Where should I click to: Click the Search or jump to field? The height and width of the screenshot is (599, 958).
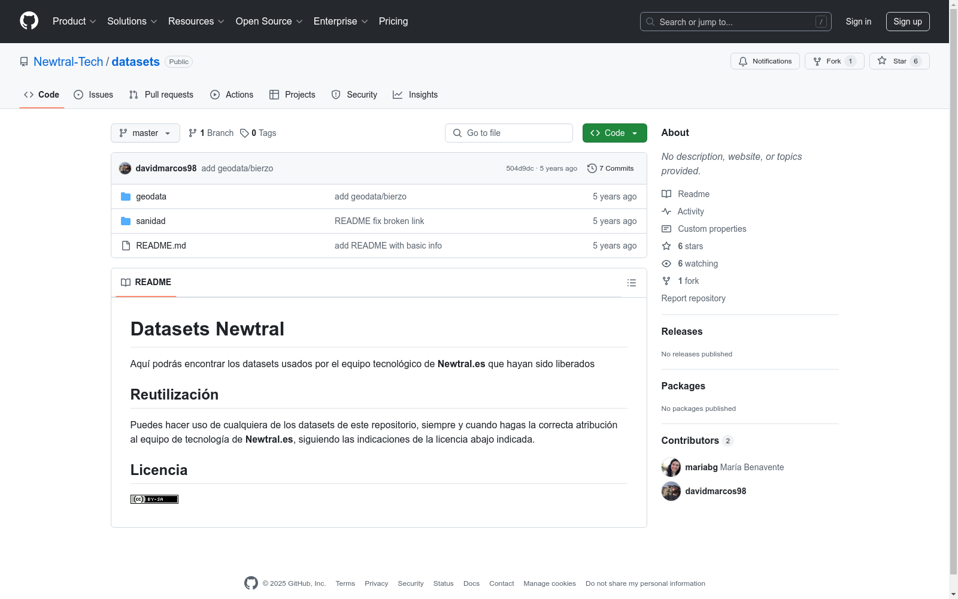point(736,22)
